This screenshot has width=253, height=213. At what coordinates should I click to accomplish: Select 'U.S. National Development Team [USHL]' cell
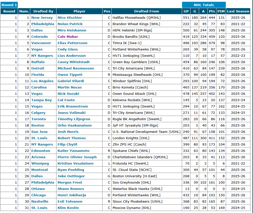146,132
